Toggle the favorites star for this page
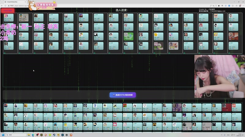Screen dimensions: 245x137 click(219, 5)
